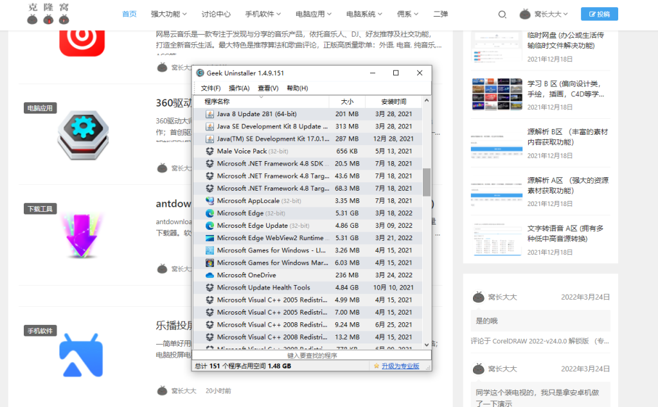Click the star icon beside upgrade link

[377, 366]
